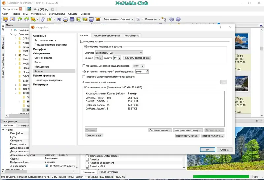Click the 'Основной путь к изображениям' field

pos(169,82)
